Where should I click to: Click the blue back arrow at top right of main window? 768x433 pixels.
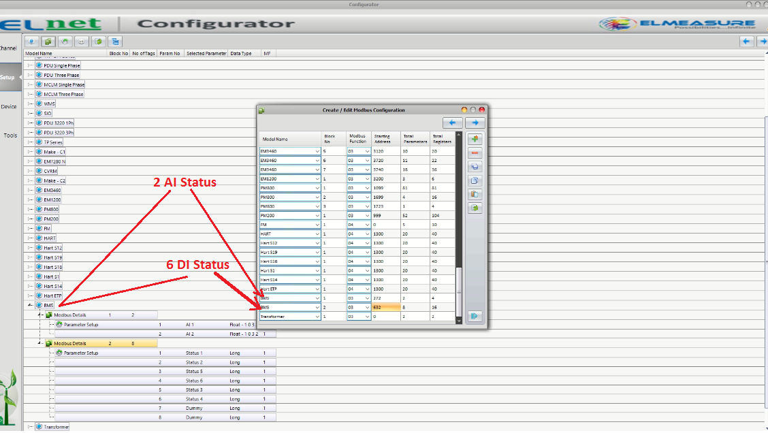click(x=746, y=42)
